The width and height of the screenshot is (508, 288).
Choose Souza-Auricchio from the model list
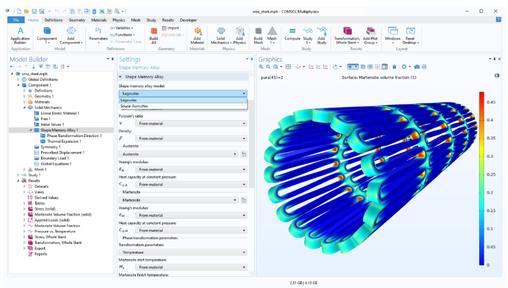click(183, 106)
